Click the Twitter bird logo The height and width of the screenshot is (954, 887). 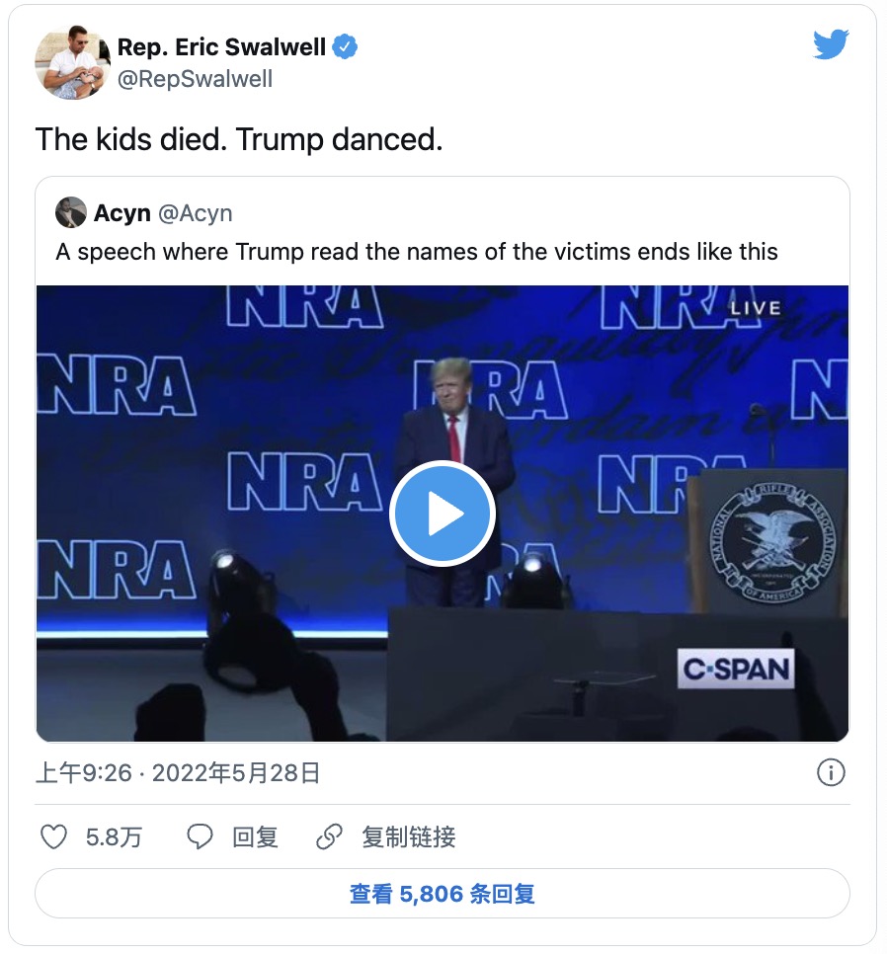(x=831, y=44)
